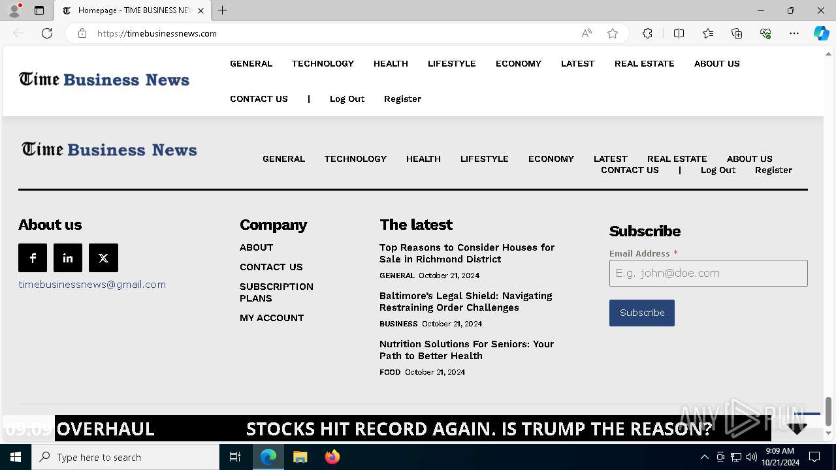Open Windows Start menu
The image size is (836, 470).
click(16, 457)
